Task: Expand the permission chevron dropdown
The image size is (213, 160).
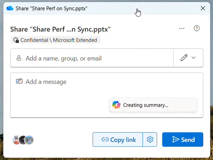Action: pos(193,58)
